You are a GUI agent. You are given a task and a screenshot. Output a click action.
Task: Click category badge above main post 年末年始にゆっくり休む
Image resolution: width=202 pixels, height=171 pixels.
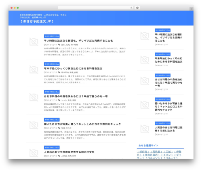(52, 64)
